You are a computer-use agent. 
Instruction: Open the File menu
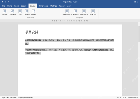click(x=4, y=6)
